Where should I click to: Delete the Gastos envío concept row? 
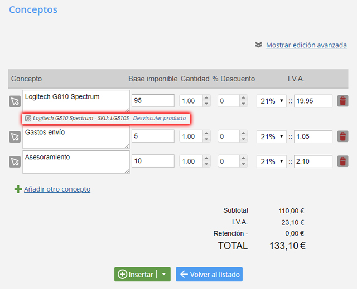pos(342,136)
